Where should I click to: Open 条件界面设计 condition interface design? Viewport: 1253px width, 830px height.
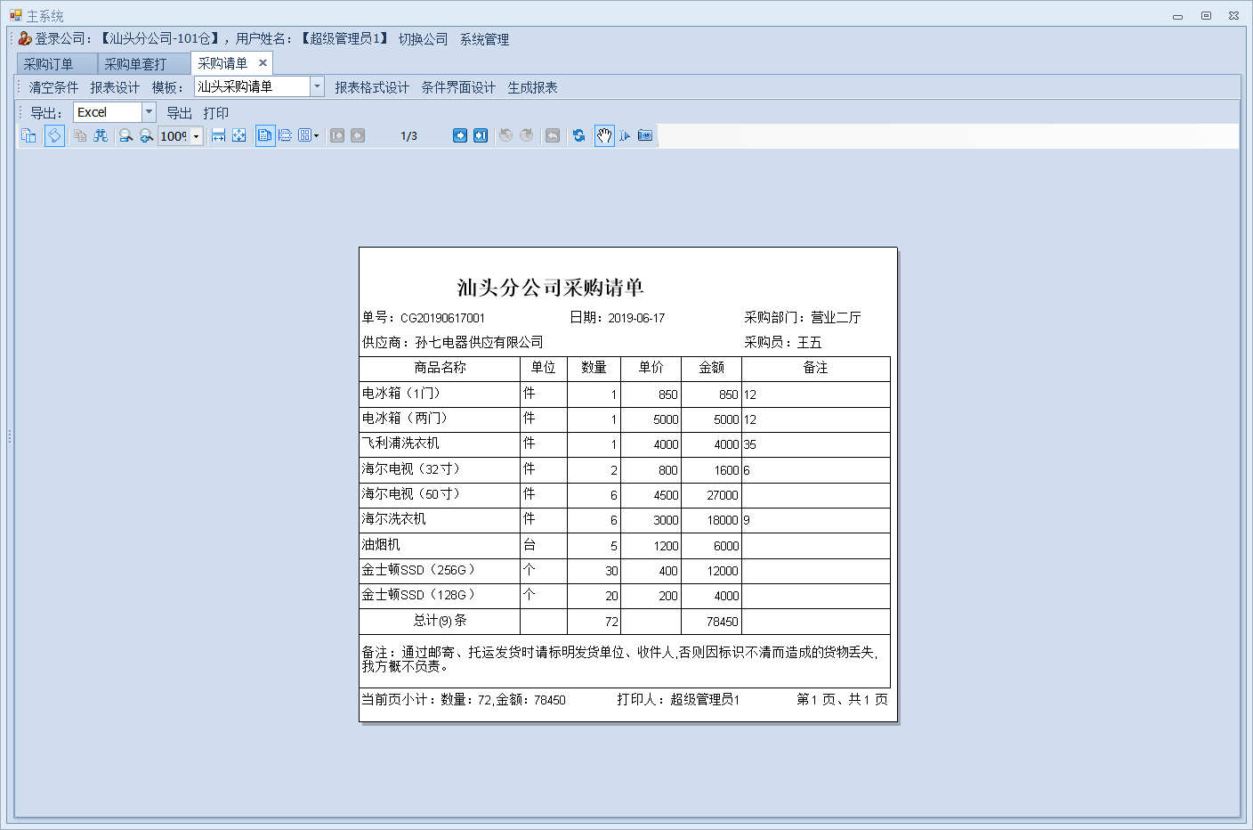pos(458,87)
